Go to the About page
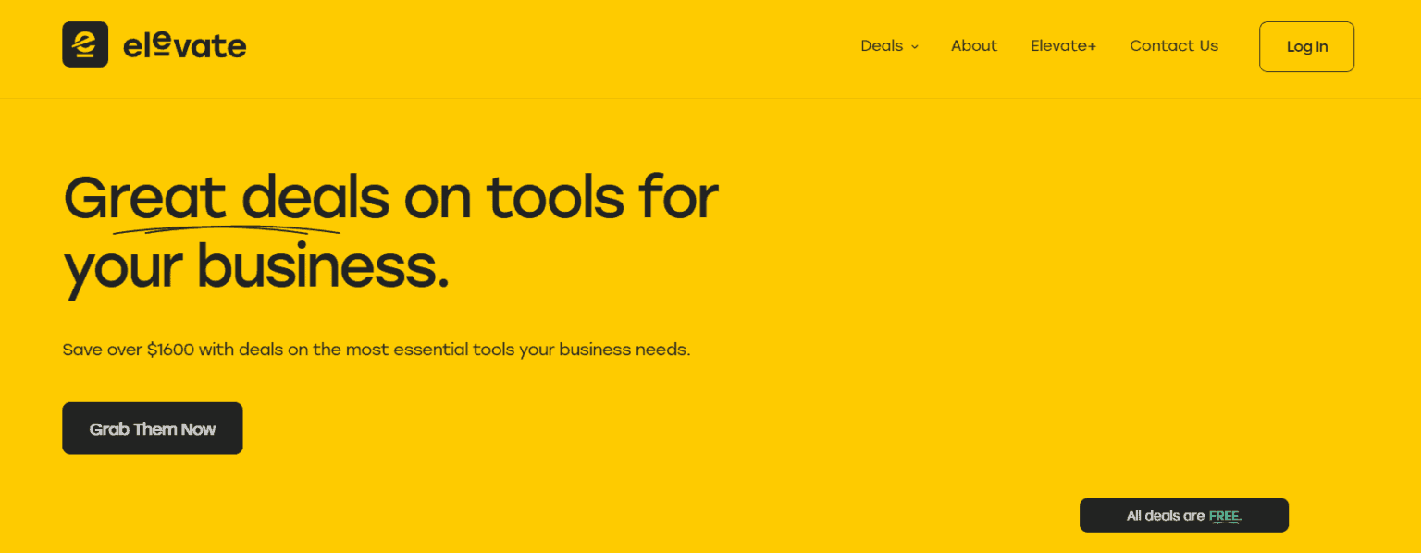The width and height of the screenshot is (1421, 553). pos(974,46)
